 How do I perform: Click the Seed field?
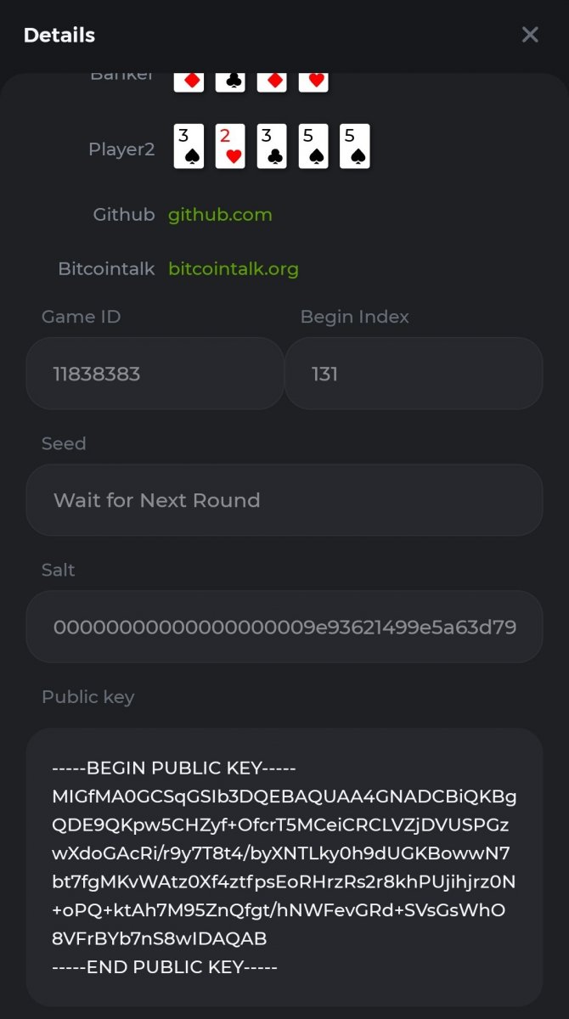click(x=284, y=500)
